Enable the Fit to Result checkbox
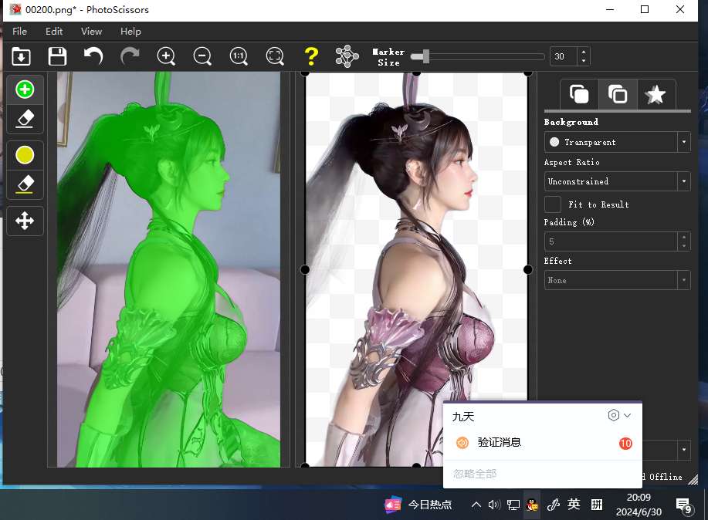The image size is (708, 520). point(552,204)
